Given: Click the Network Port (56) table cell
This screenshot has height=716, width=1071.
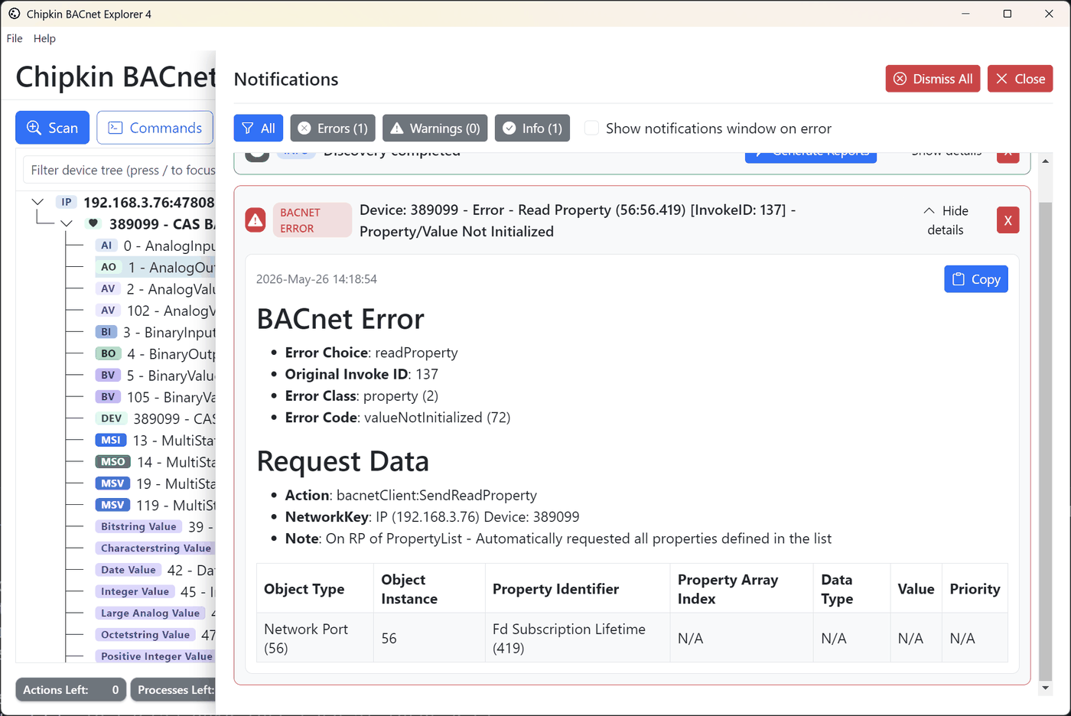Looking at the screenshot, I should click(314, 638).
